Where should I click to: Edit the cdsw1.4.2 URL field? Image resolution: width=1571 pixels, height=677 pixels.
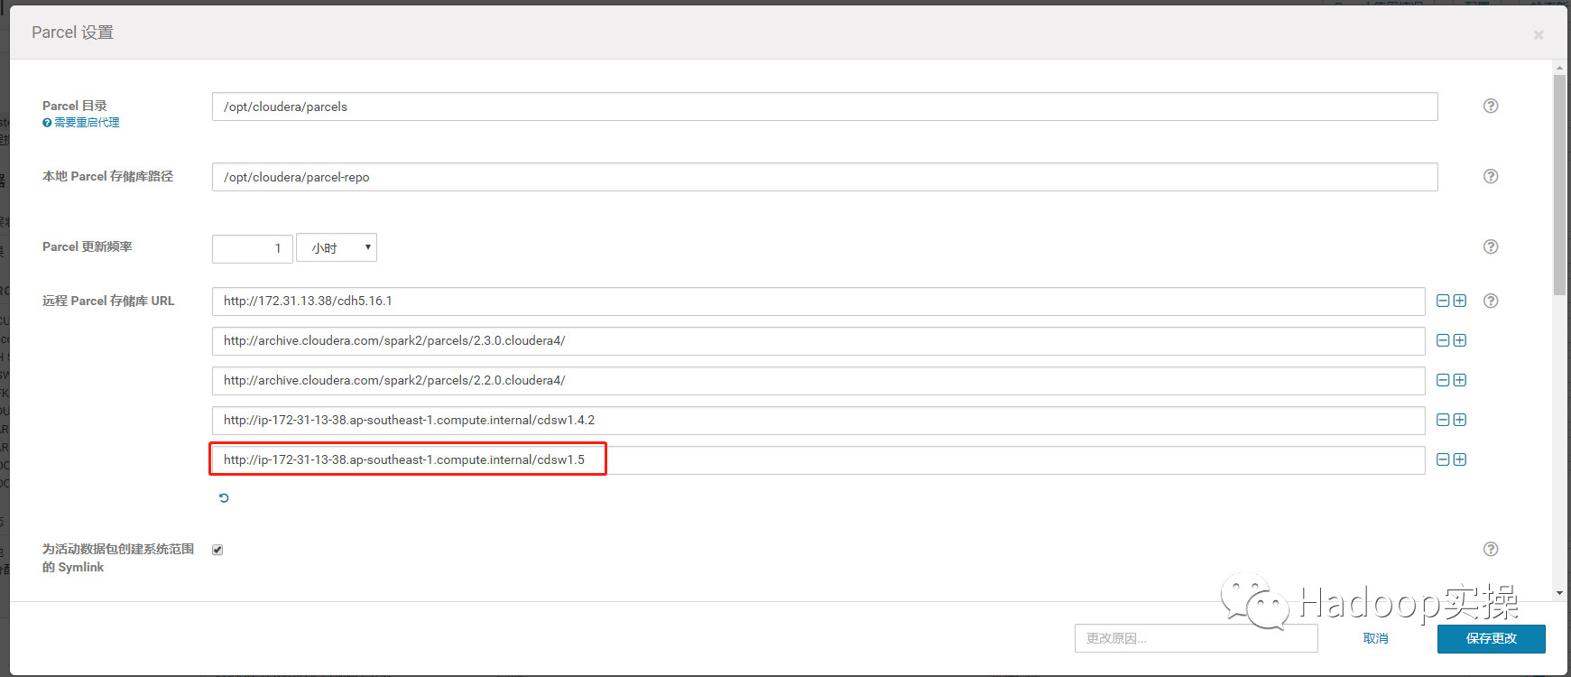pyautogui.click(x=818, y=421)
